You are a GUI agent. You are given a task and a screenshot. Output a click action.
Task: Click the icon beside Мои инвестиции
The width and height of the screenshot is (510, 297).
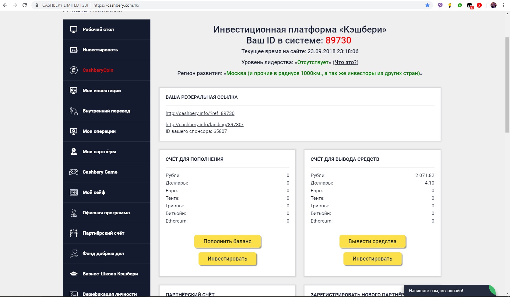pos(74,91)
